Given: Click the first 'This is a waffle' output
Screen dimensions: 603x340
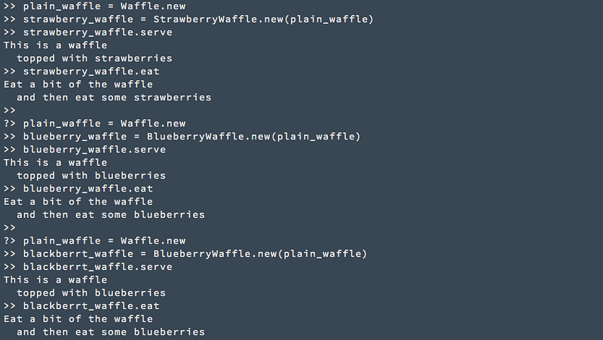Looking at the screenshot, I should tap(55, 45).
